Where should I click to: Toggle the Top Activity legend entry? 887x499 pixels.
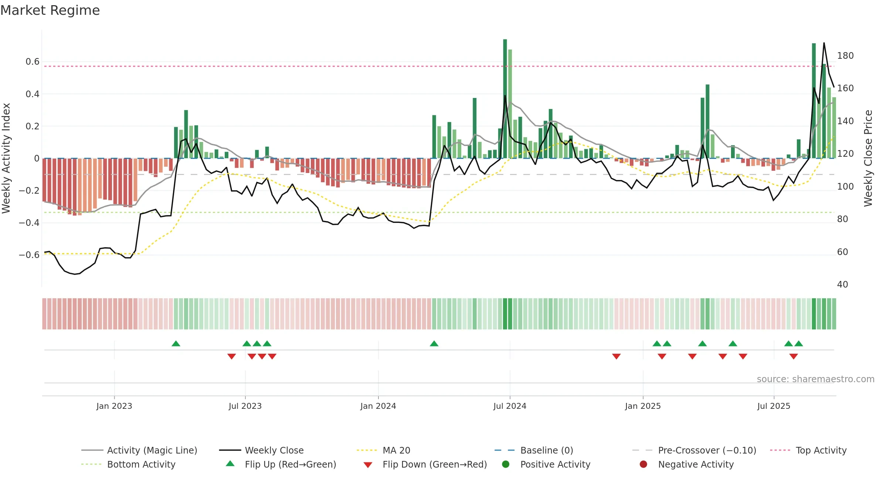click(x=808, y=450)
